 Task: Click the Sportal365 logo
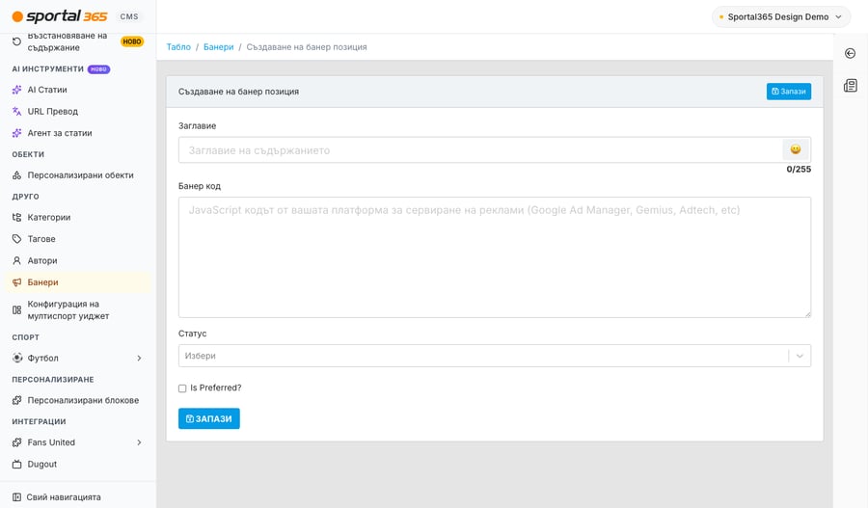(60, 16)
